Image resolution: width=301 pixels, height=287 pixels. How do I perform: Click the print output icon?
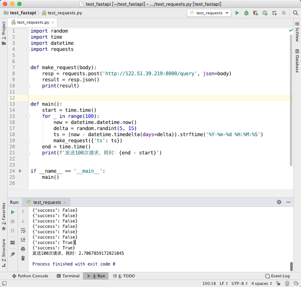point(23,249)
